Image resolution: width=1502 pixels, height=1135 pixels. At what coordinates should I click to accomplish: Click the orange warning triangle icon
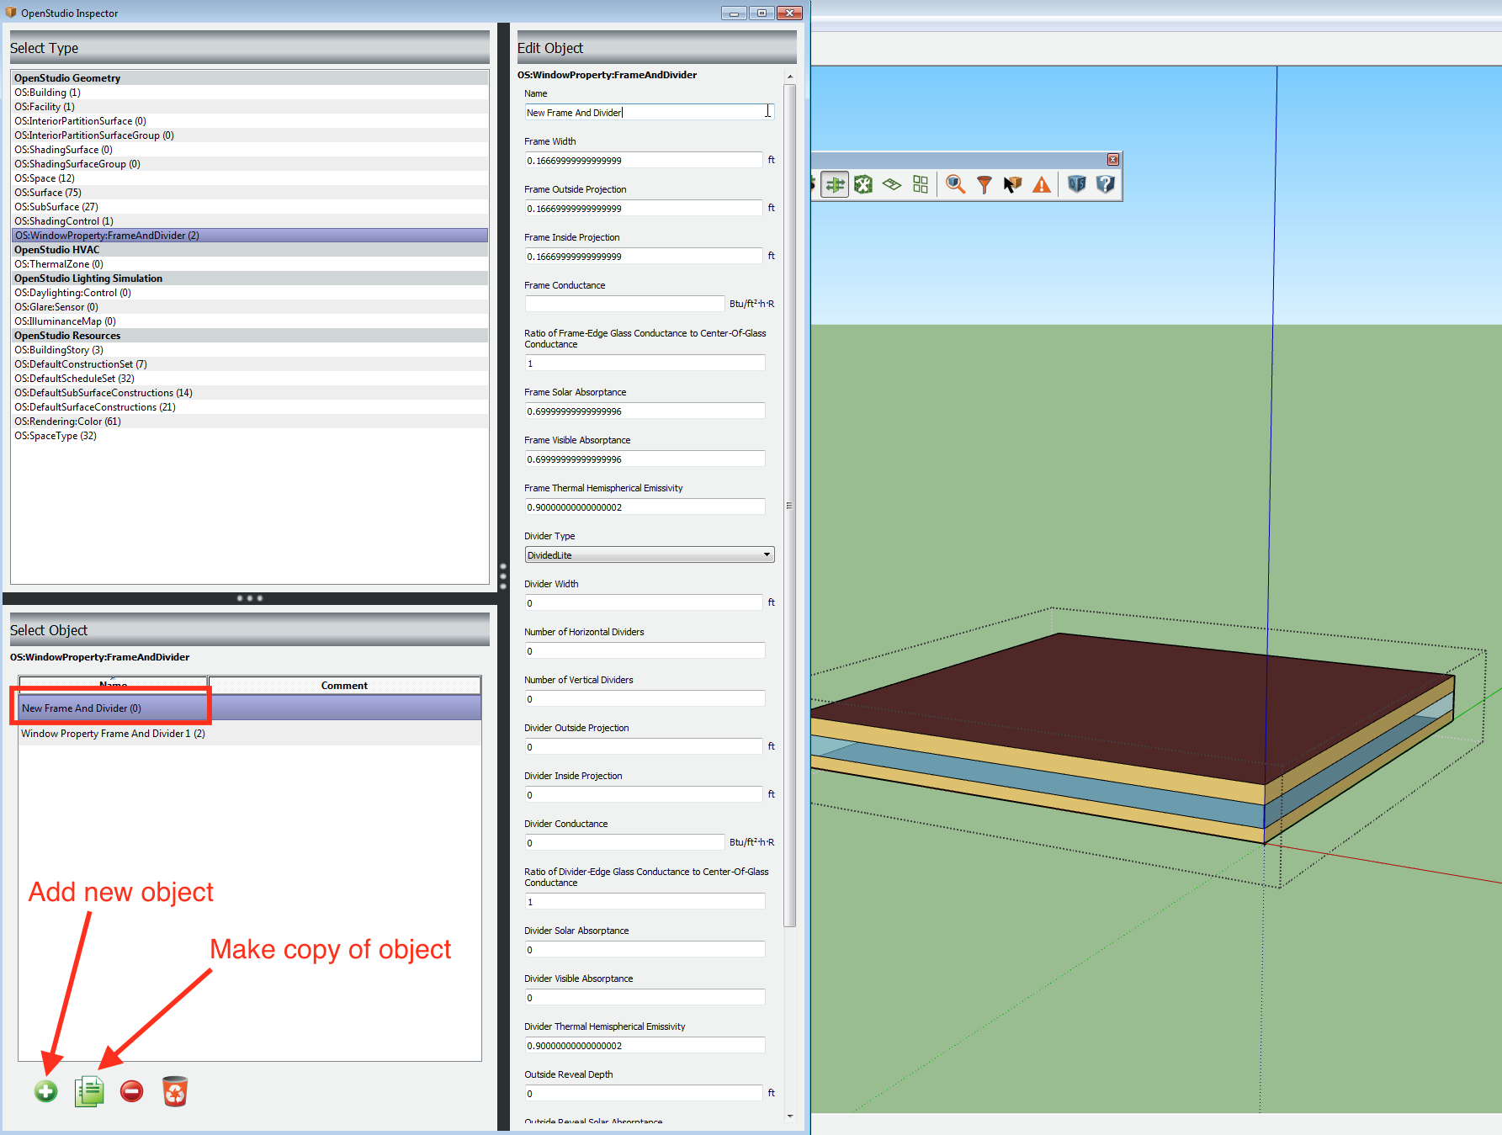(x=1042, y=184)
